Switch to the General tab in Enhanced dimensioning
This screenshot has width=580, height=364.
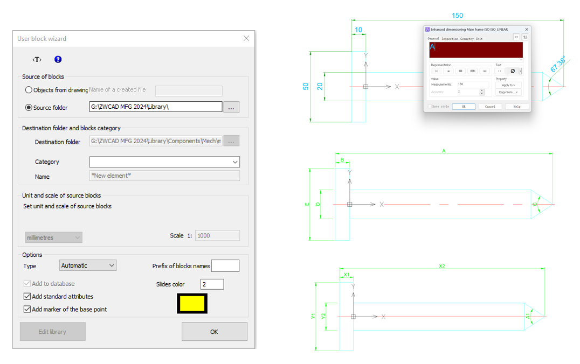point(433,38)
